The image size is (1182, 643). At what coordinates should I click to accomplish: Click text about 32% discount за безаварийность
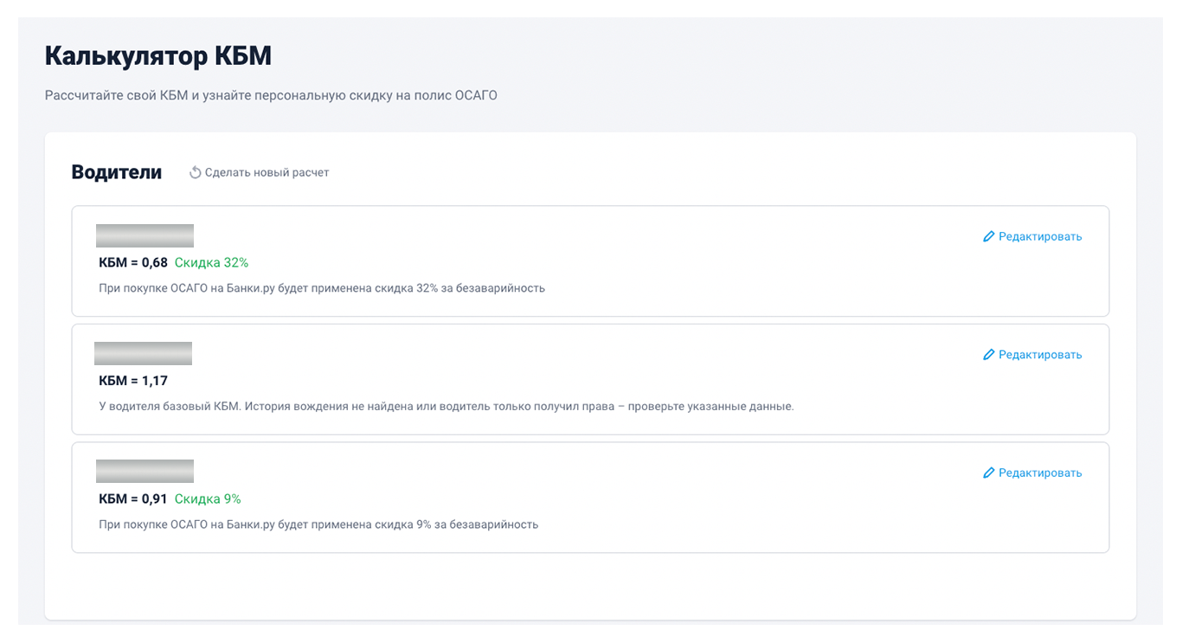[322, 288]
